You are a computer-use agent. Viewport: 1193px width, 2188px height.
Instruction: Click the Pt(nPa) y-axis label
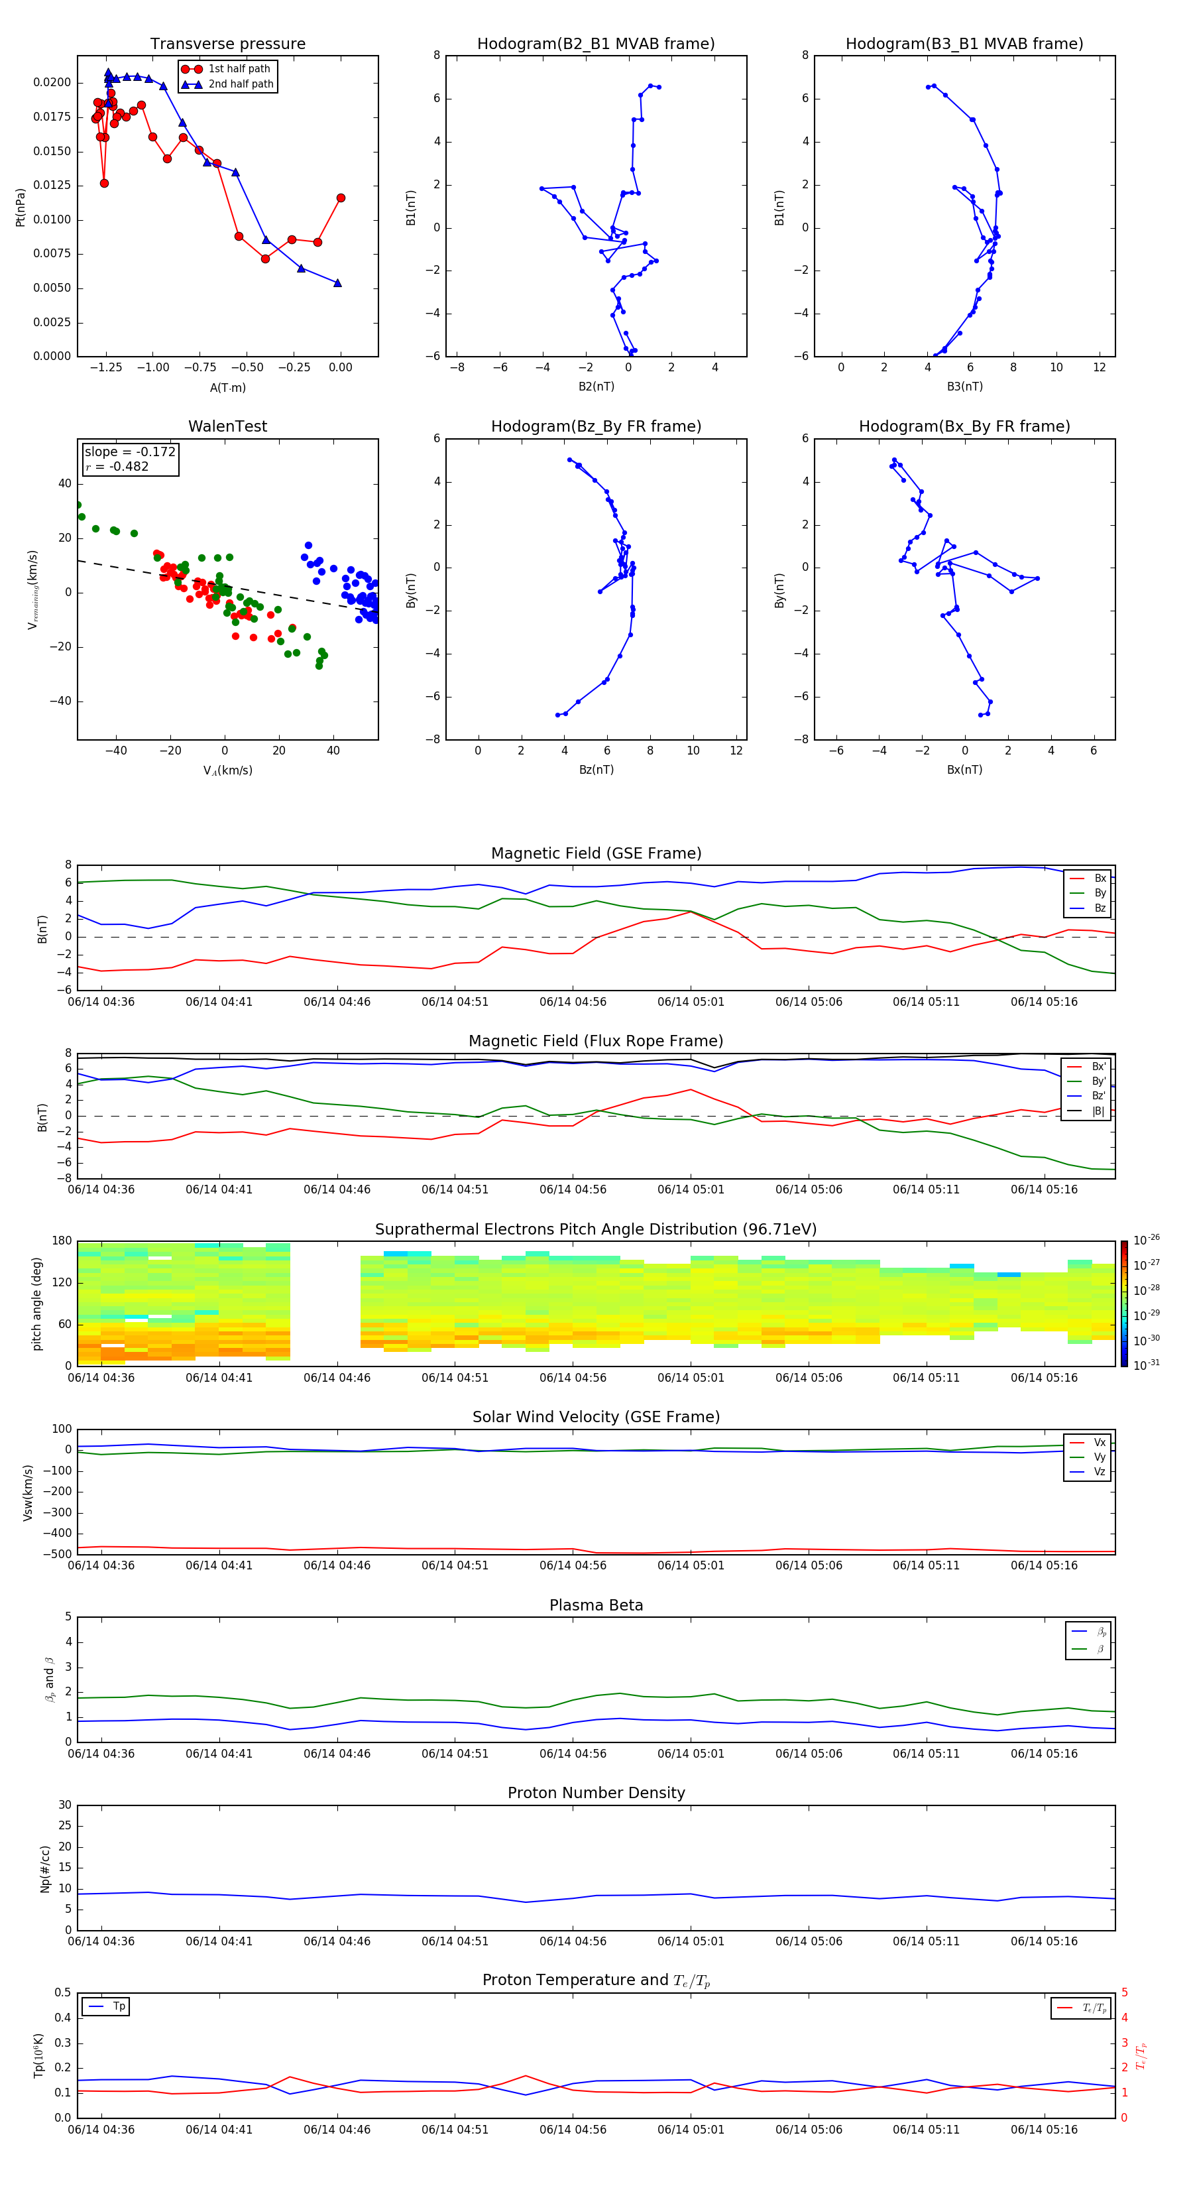pos(21,206)
